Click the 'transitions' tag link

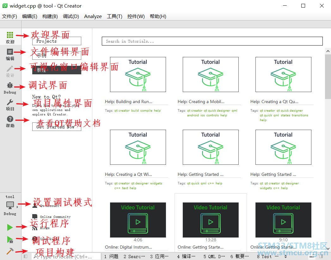click(300, 115)
